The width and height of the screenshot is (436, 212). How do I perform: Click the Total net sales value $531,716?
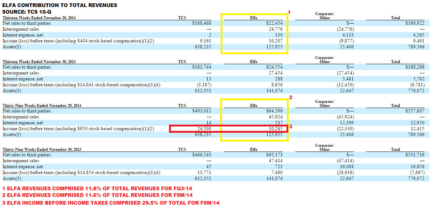415,155
